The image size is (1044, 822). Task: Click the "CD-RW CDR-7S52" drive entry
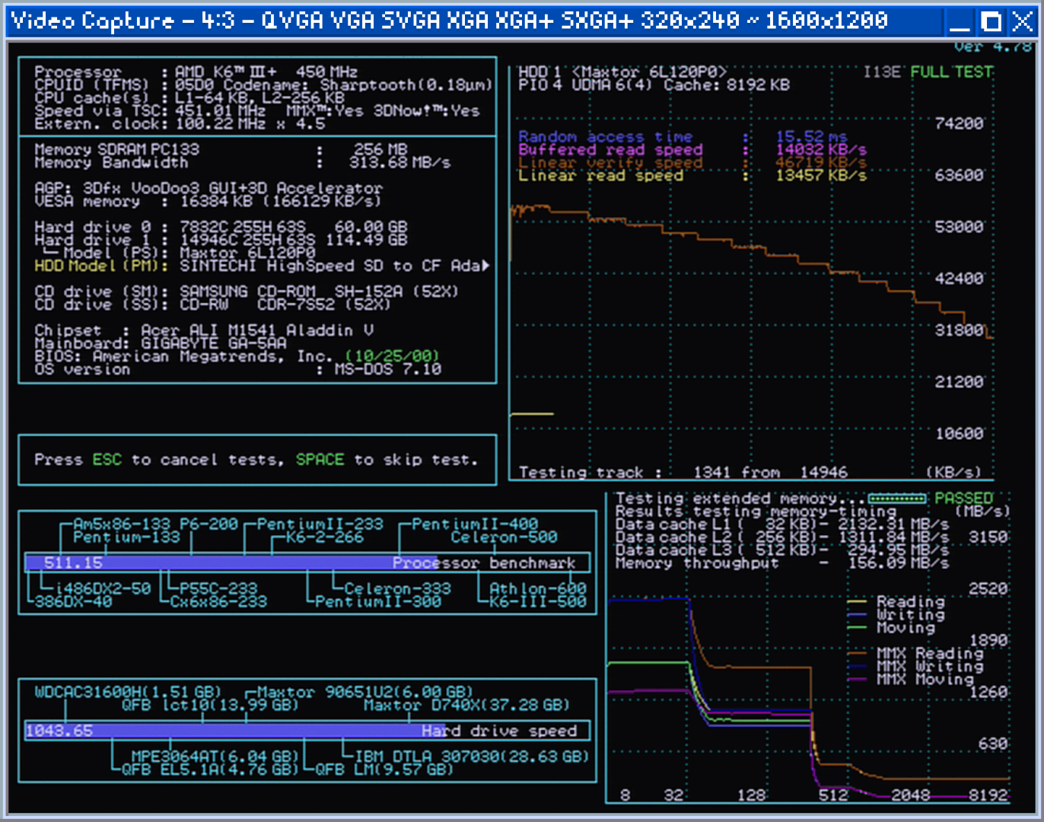click(285, 304)
